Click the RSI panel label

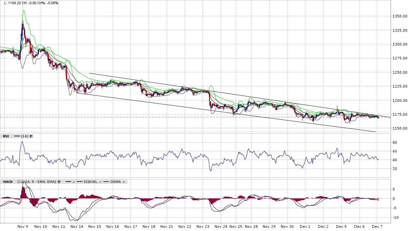(6, 136)
